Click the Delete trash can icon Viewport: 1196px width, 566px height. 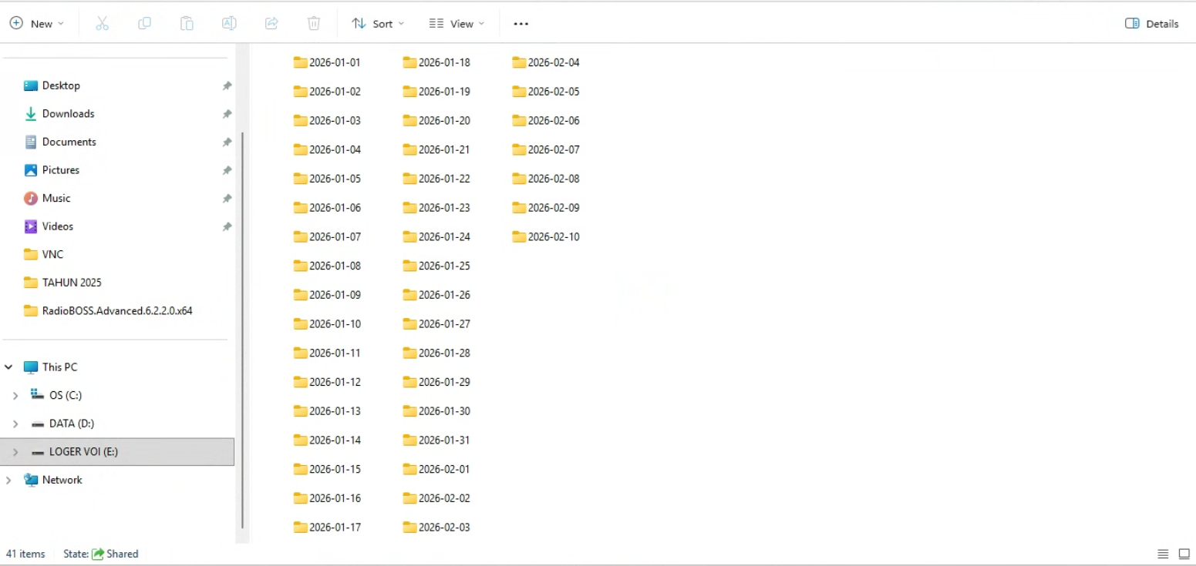tap(314, 24)
